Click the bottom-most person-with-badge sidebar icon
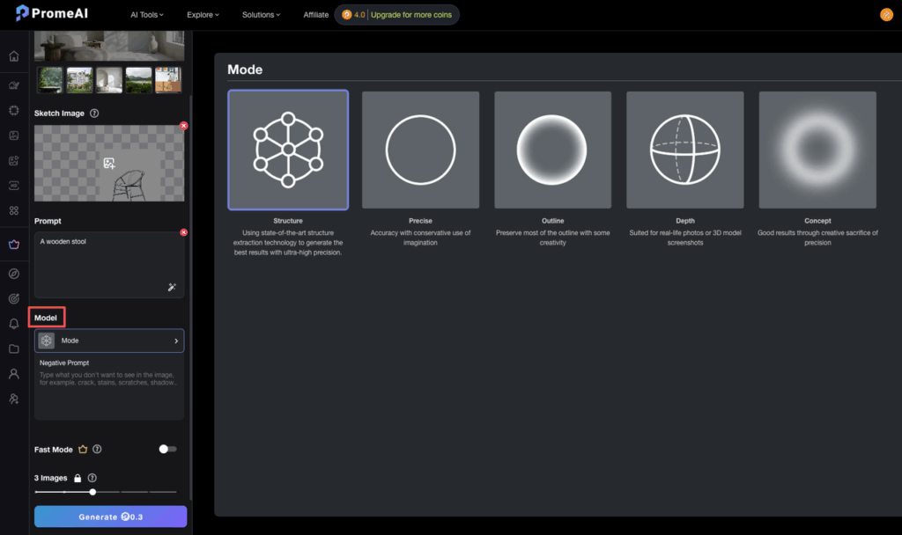 point(14,399)
